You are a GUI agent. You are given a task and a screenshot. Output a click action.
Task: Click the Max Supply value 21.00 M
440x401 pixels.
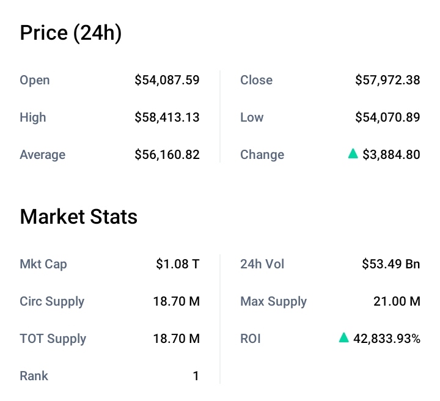(397, 301)
